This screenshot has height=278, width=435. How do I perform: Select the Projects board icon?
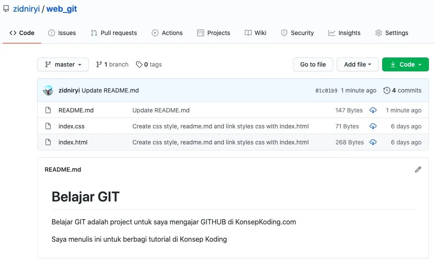[201, 32]
